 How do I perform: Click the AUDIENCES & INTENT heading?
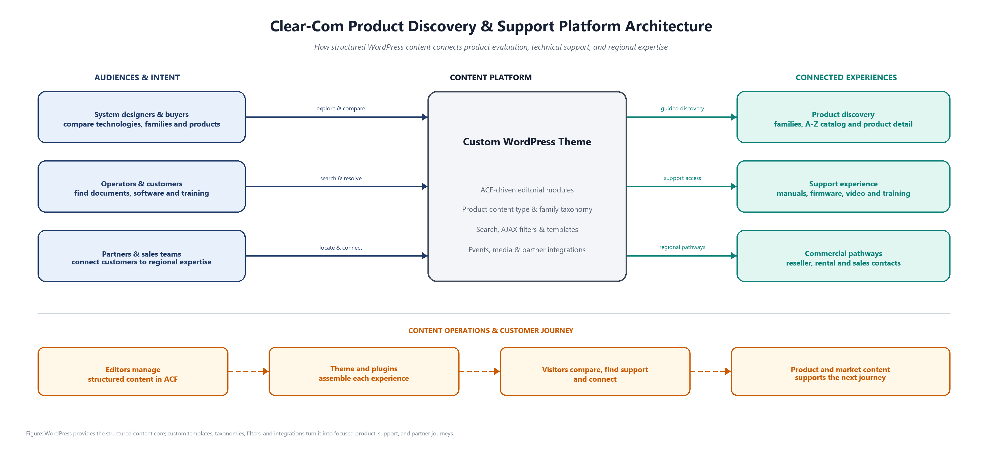click(137, 77)
